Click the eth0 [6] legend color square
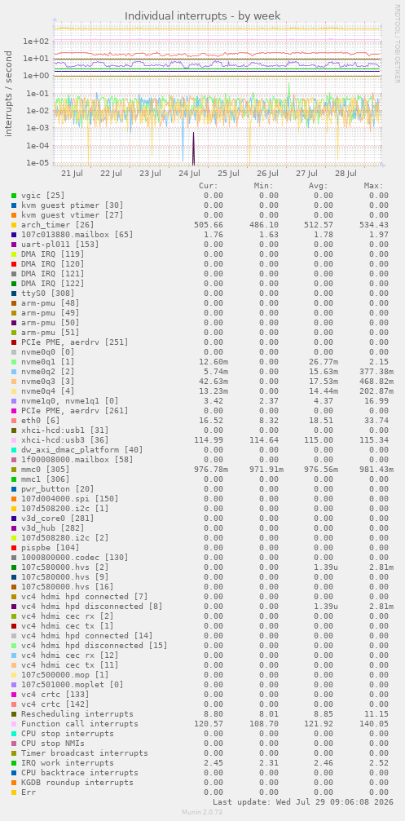The width and height of the screenshot is (405, 821). tap(14, 421)
